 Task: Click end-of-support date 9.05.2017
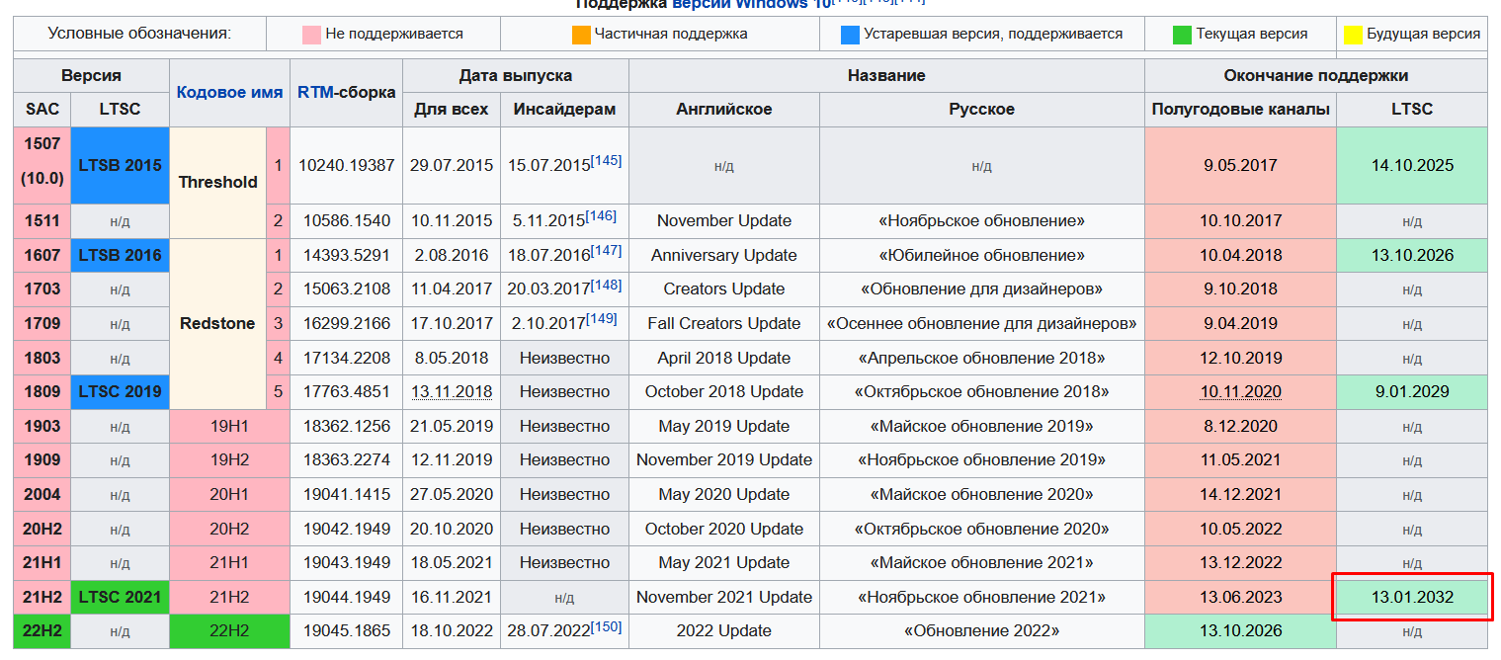pos(1240,165)
